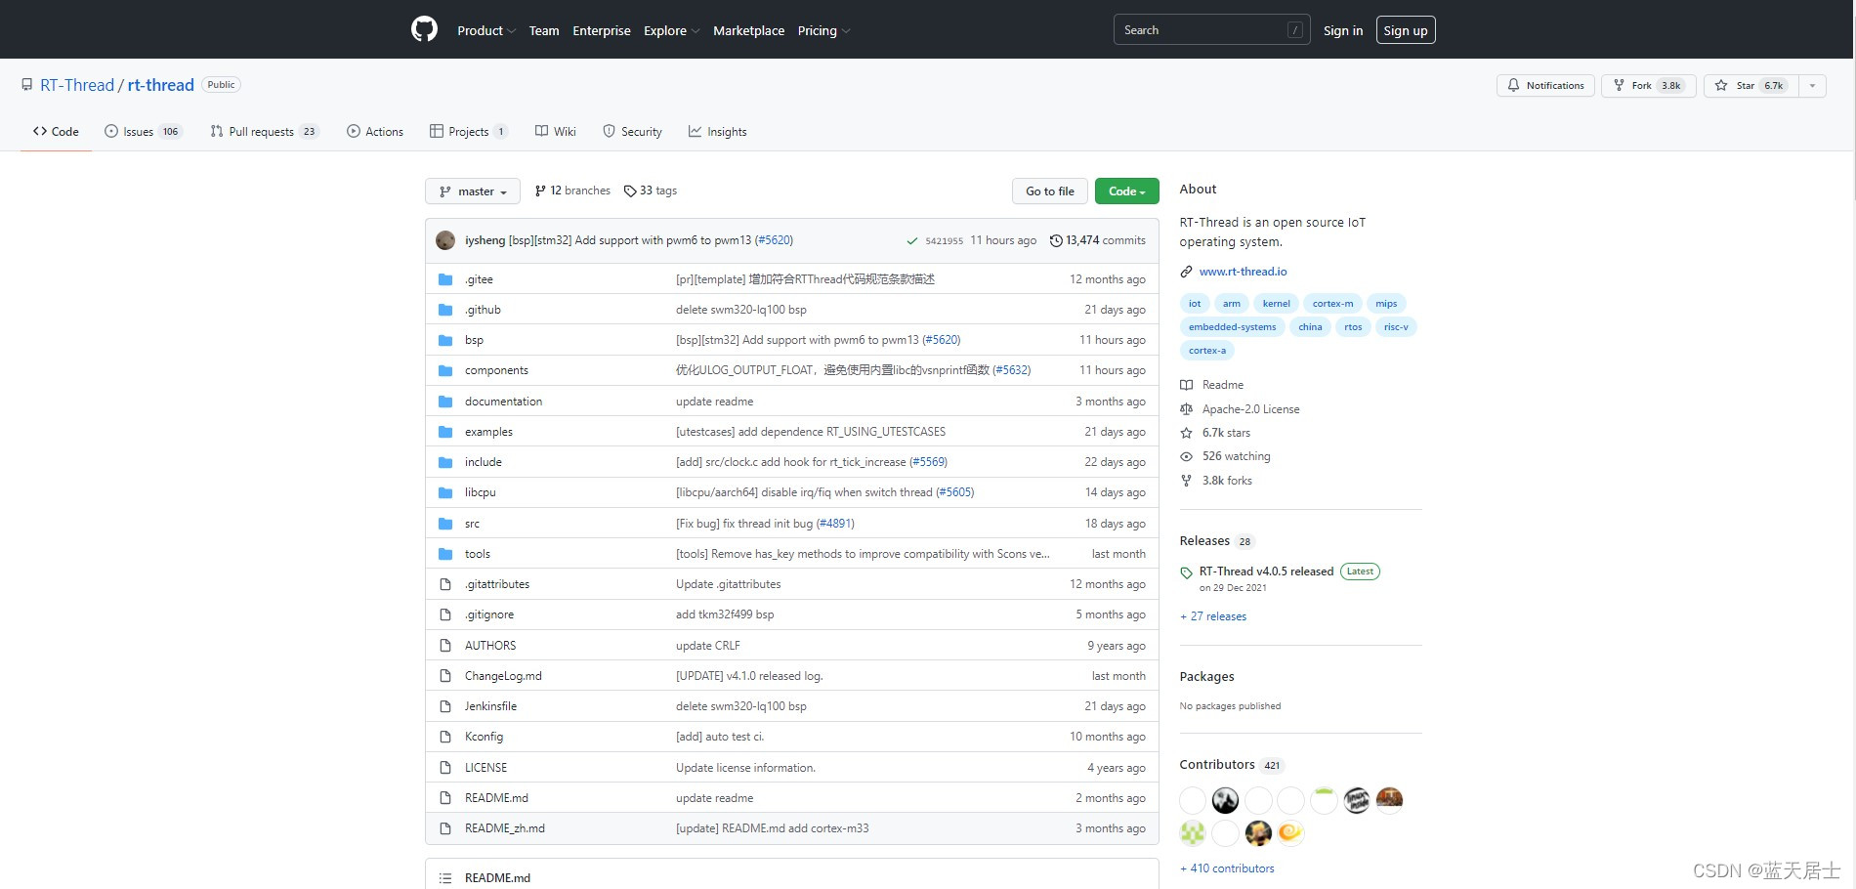
Task: Switch to the Issues tab
Action: [x=144, y=132]
